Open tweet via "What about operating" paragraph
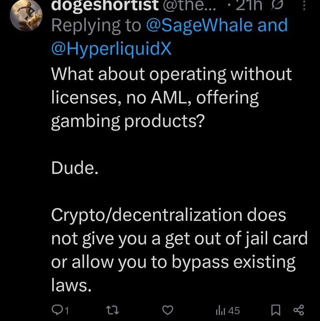The width and height of the screenshot is (320, 321). [171, 97]
